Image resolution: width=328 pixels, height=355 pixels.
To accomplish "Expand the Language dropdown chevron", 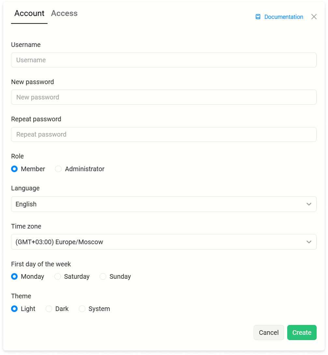I will click(309, 204).
